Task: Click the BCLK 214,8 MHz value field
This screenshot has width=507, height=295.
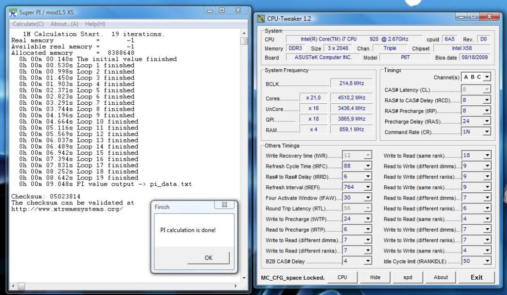Action: point(352,84)
